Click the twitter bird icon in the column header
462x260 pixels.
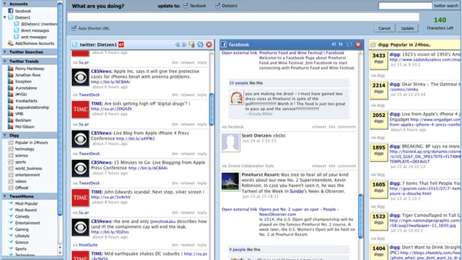75,45
